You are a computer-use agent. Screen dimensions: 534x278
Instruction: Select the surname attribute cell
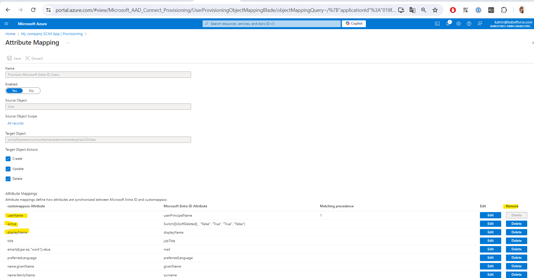click(170, 275)
